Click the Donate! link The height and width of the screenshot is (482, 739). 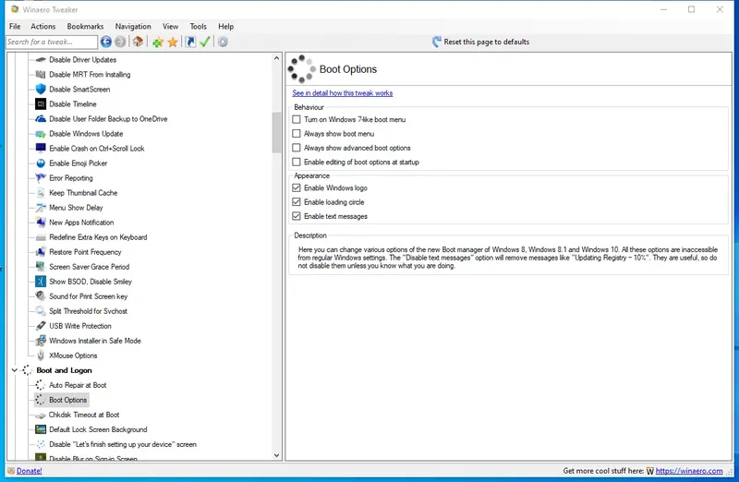pos(30,471)
